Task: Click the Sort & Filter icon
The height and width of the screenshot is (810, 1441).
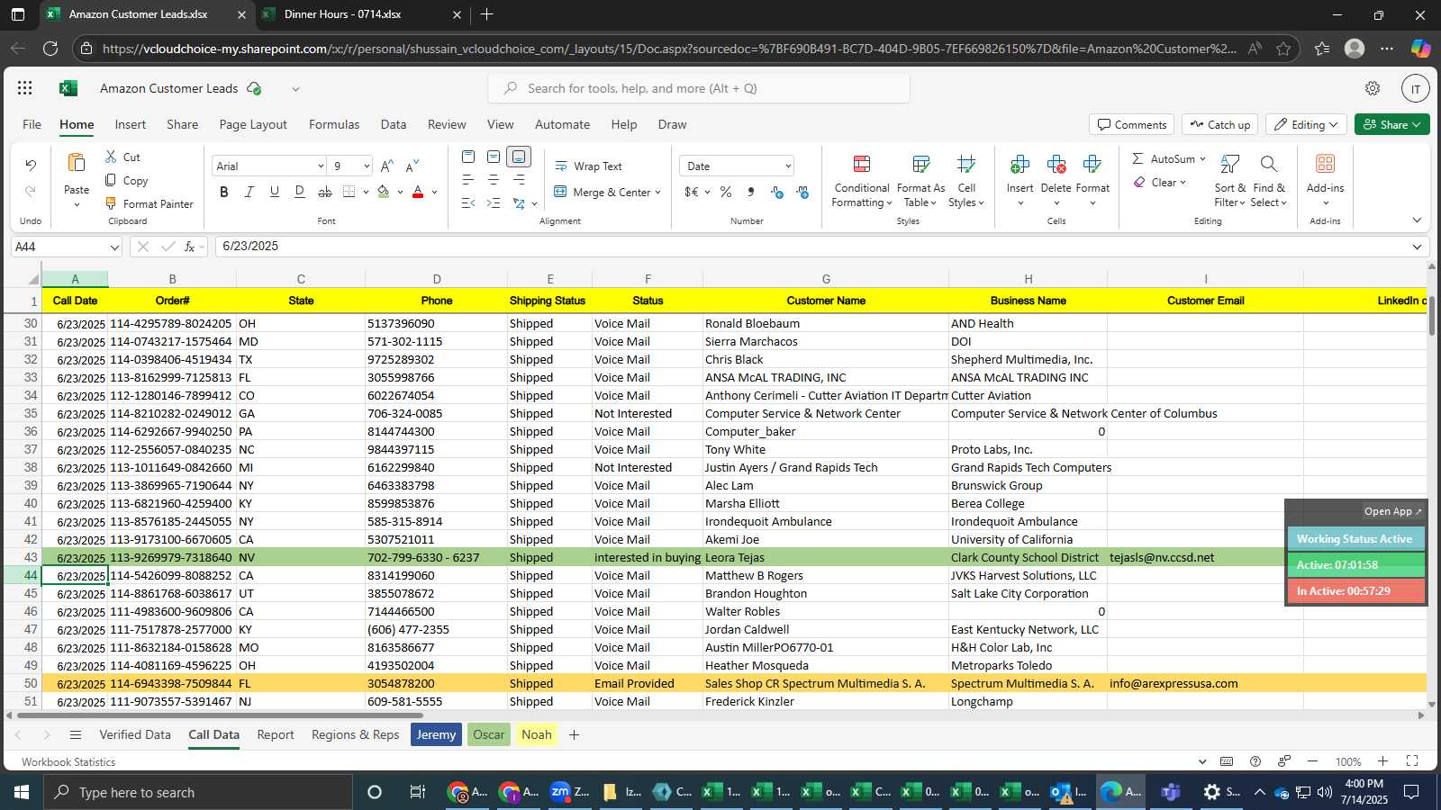Action: click(1229, 164)
